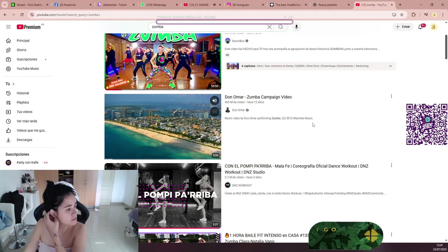This screenshot has height=252, width=448.
Task: Open more options for Don Omar video
Action: [x=391, y=96]
